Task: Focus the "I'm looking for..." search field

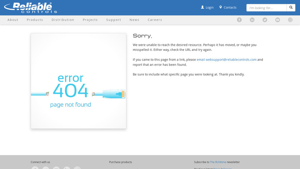Action: point(266,8)
